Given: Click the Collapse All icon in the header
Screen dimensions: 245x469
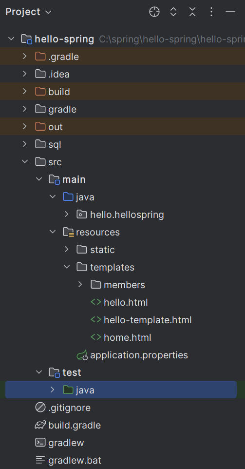Looking at the screenshot, I should (192, 12).
